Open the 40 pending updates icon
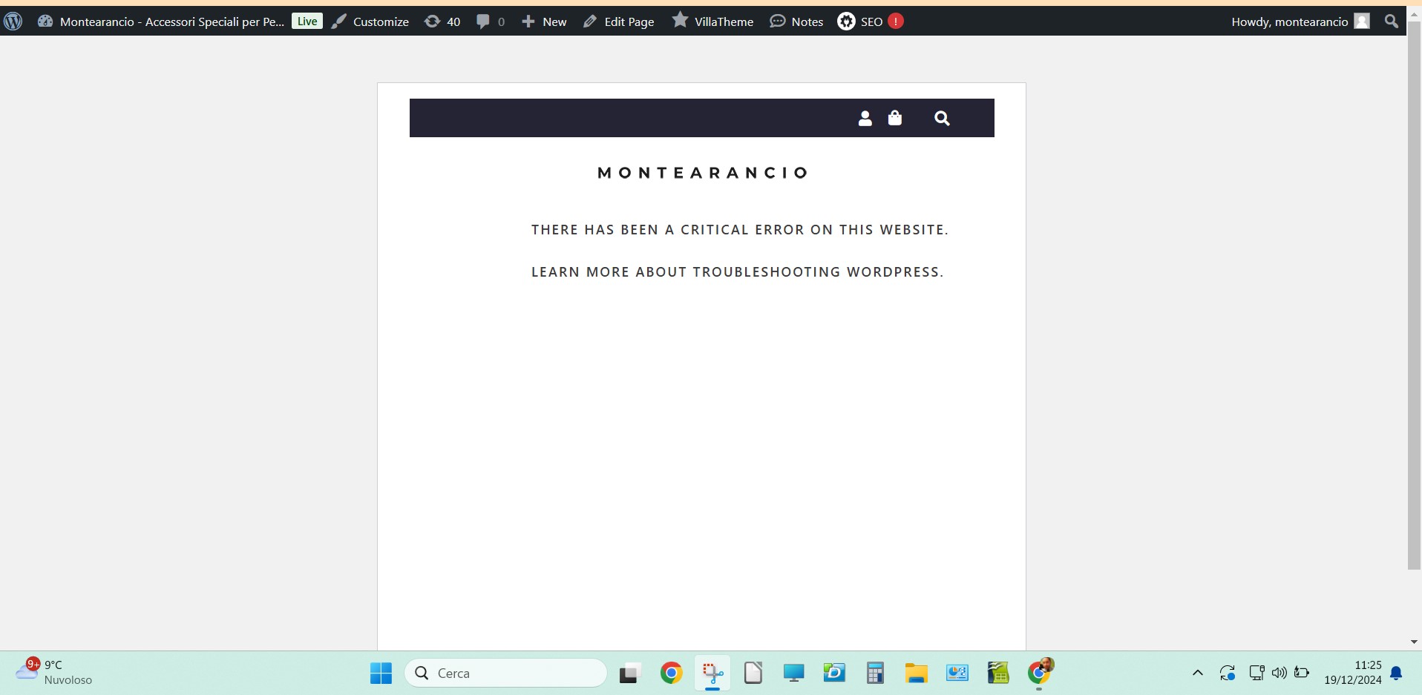 pos(442,22)
